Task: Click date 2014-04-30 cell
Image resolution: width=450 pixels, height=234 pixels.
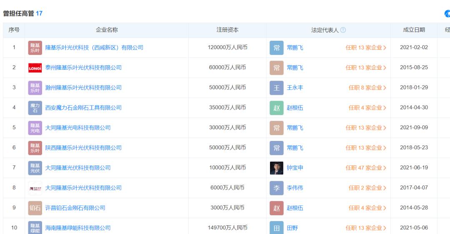Action: click(414, 108)
